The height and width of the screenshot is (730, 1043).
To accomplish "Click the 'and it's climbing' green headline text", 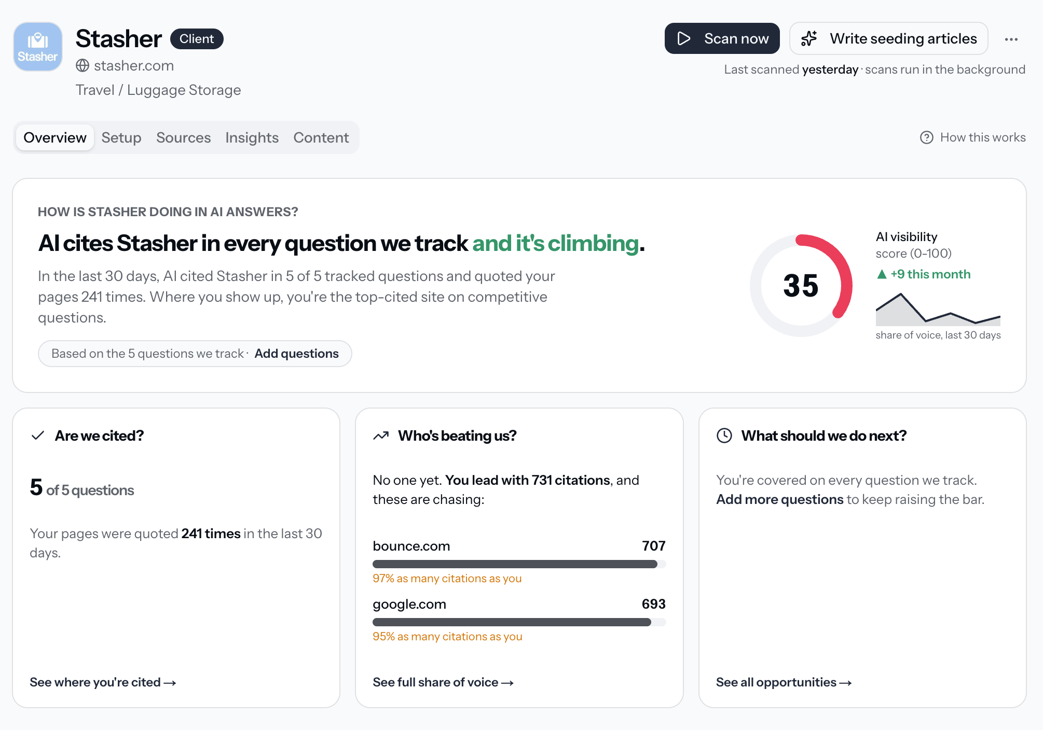I will [555, 243].
